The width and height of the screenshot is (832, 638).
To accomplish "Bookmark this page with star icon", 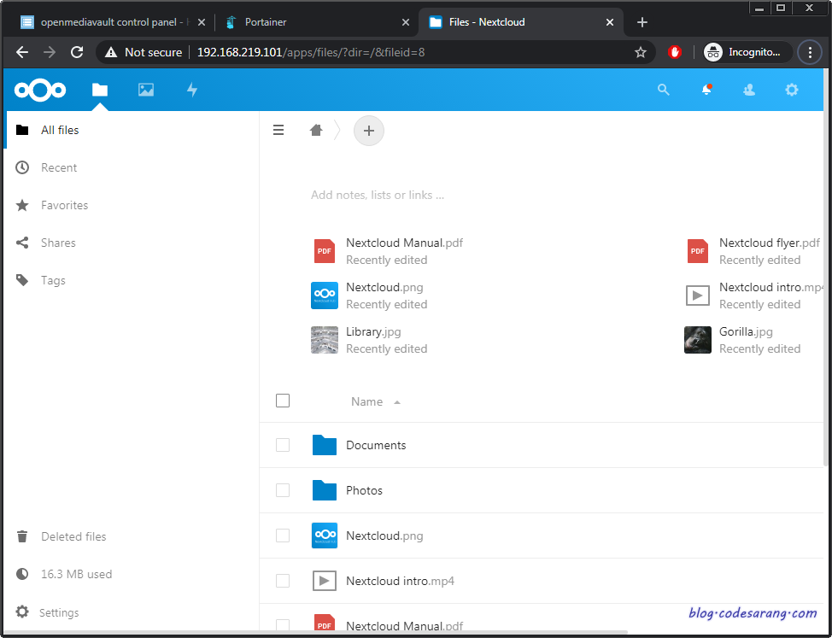I will [641, 52].
